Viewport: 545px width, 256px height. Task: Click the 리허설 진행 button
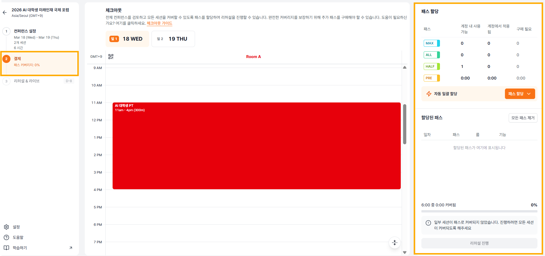(x=479, y=243)
